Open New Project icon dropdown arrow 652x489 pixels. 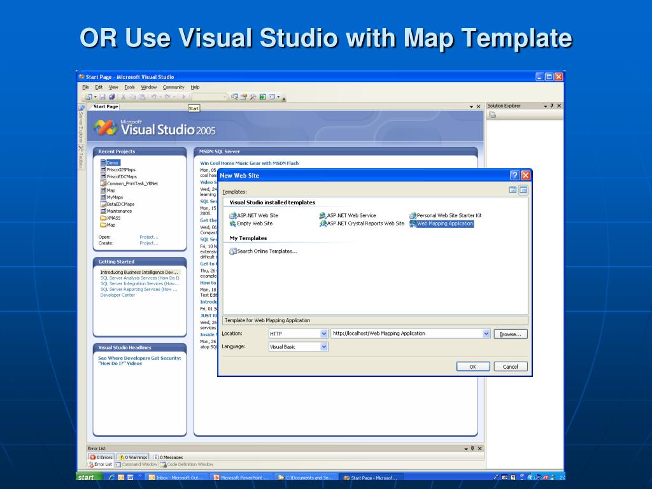96,97
